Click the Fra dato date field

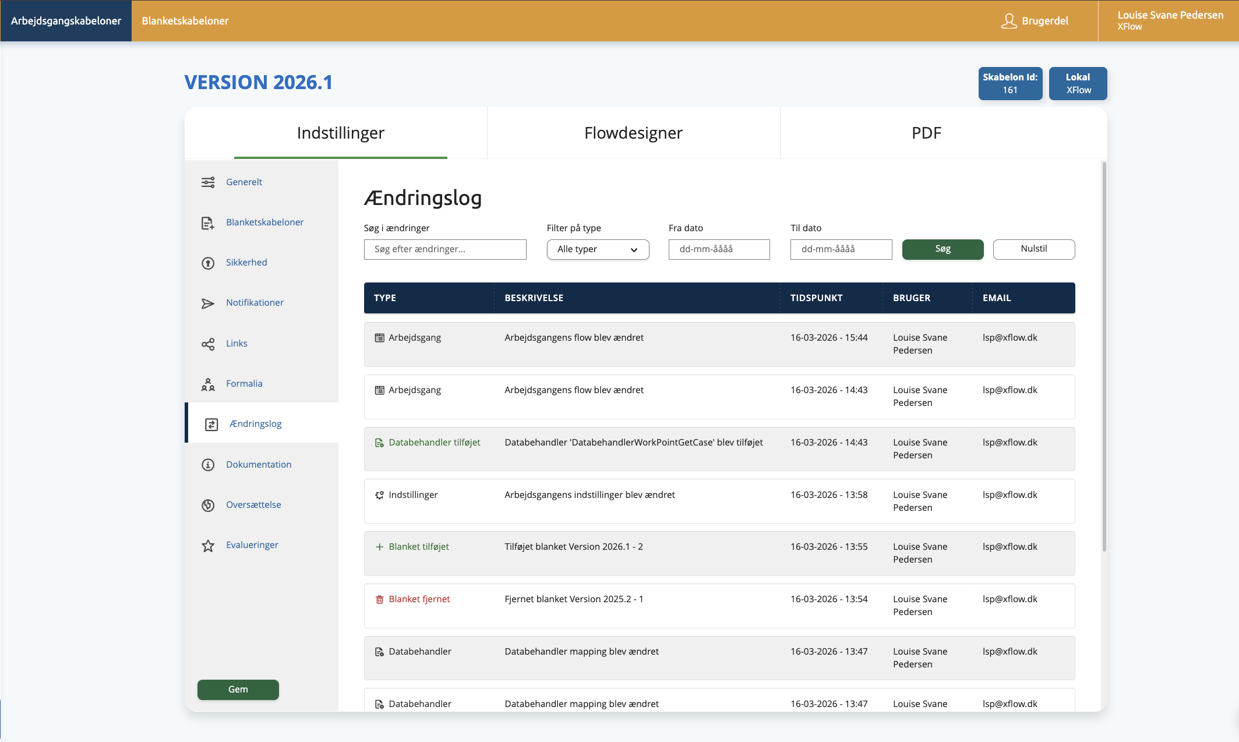[x=719, y=249]
